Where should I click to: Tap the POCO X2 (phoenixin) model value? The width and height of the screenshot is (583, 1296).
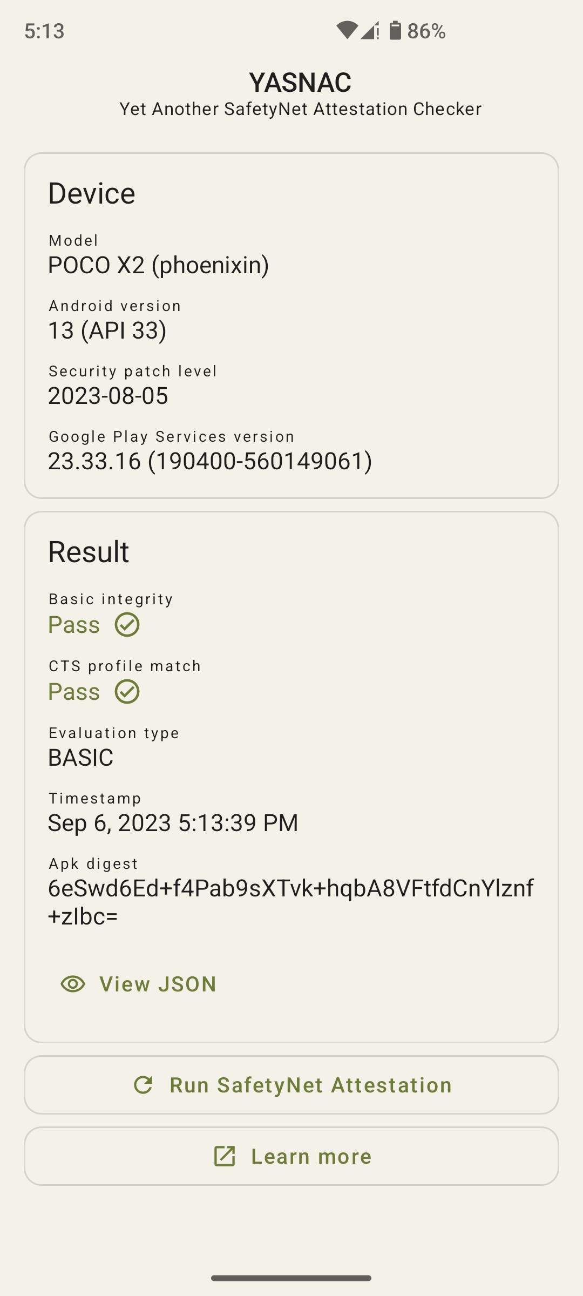159,265
